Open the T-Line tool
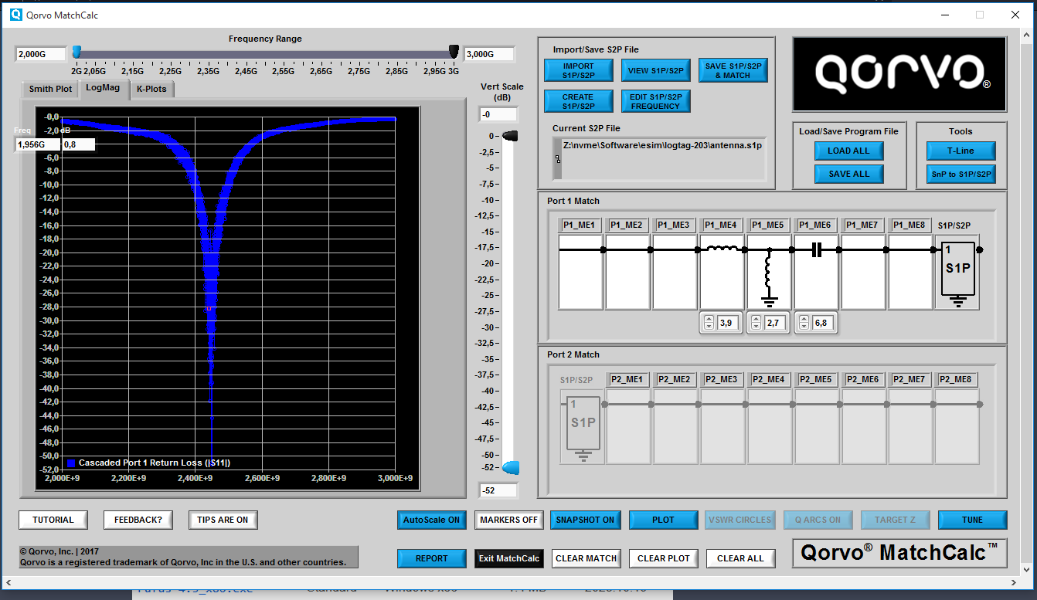 pos(961,151)
